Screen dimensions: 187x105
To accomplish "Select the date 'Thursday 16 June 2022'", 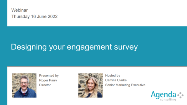I will (34, 17).
